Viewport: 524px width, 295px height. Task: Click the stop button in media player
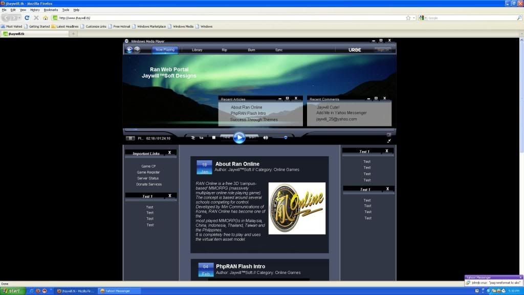[x=214, y=137]
